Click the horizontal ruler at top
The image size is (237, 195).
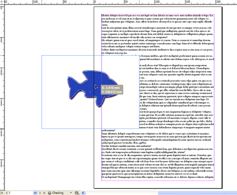click(x=120, y=2)
